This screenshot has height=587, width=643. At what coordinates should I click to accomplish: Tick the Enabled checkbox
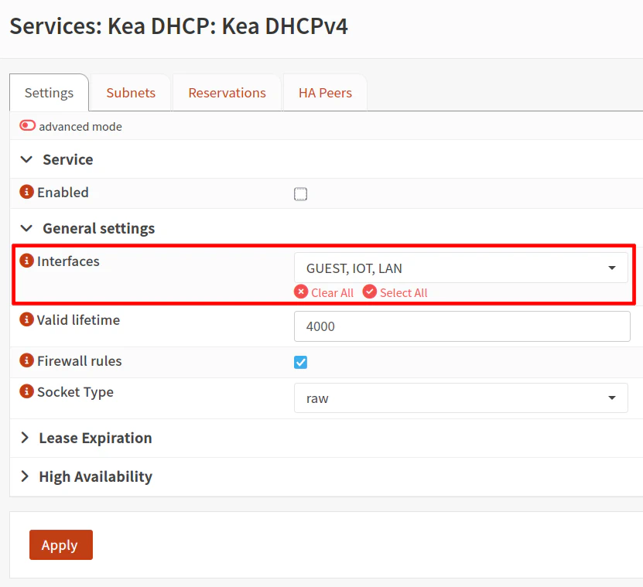click(x=300, y=194)
